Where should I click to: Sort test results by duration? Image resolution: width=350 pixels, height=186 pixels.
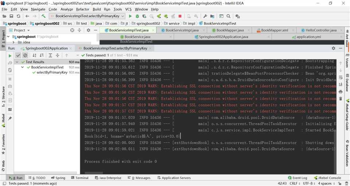point(42,55)
